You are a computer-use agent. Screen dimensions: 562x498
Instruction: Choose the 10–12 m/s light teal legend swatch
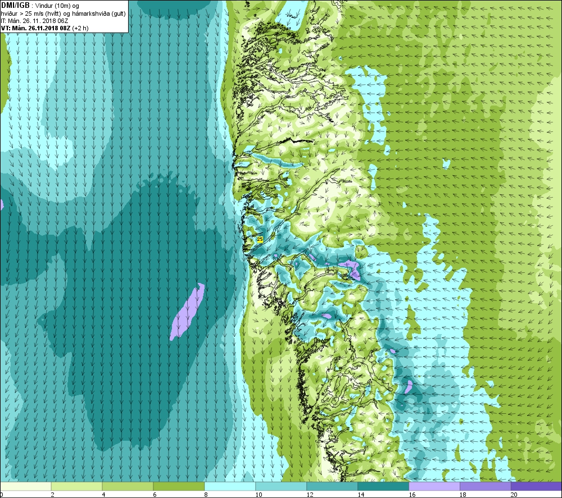281,486
